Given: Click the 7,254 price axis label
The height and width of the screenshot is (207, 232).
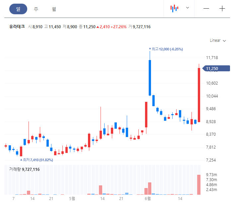Looking at the screenshot, I should [211, 160].
